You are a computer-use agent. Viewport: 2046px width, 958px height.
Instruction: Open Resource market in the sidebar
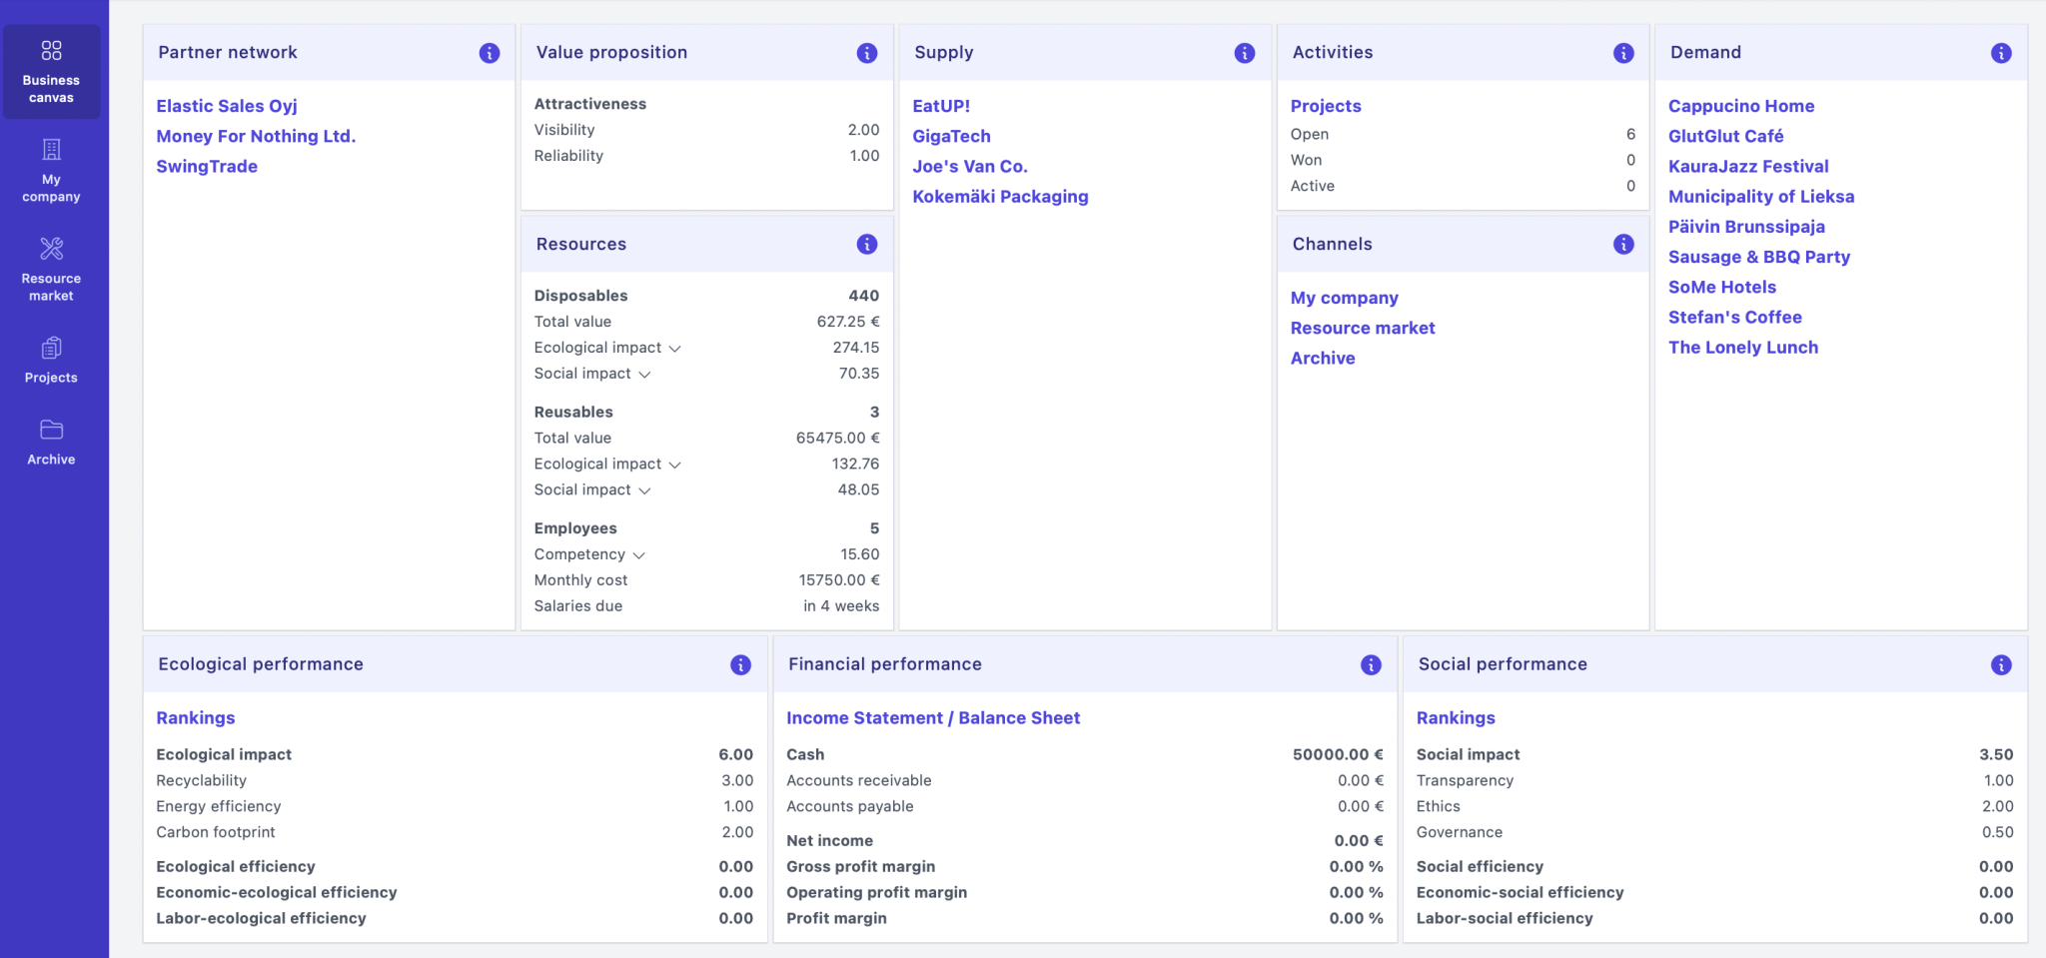point(51,269)
